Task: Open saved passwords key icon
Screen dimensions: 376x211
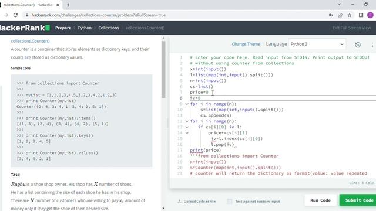Action: pyautogui.click(x=331, y=15)
